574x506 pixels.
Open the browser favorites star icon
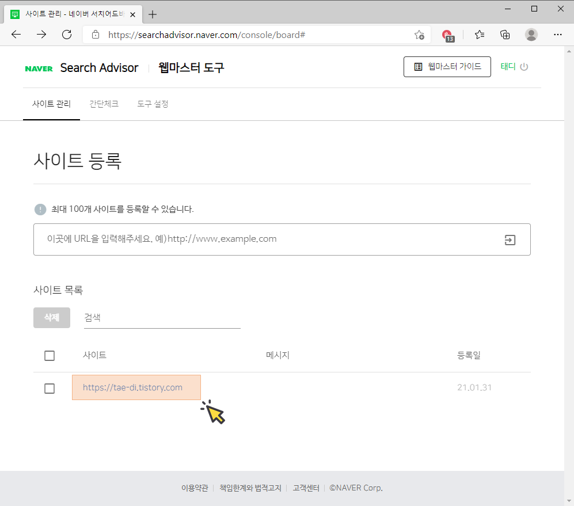(x=480, y=35)
